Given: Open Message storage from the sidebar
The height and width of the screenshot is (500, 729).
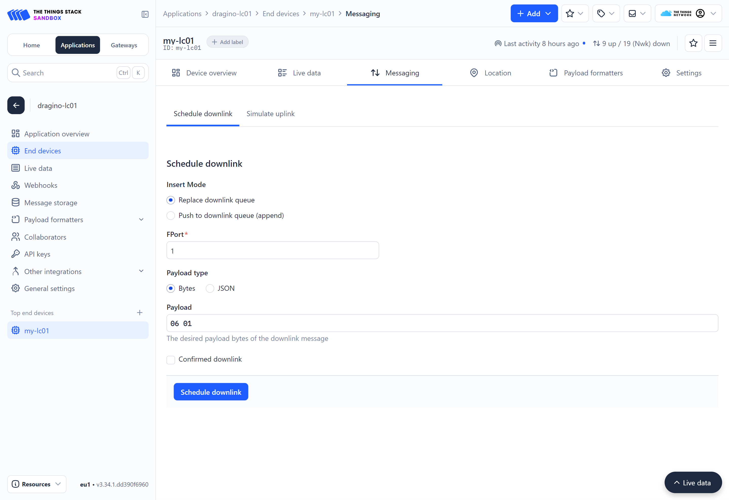Looking at the screenshot, I should (x=51, y=202).
